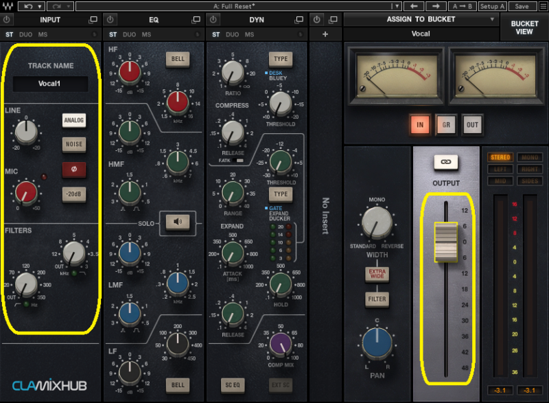Click the OUTPUT fader handle

[445, 241]
